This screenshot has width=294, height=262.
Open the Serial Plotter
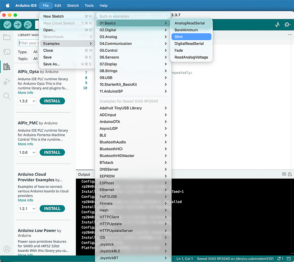coord(277,24)
